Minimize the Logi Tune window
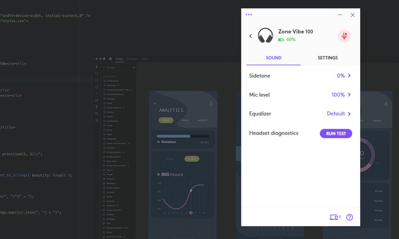This screenshot has height=239, width=399. (x=340, y=15)
